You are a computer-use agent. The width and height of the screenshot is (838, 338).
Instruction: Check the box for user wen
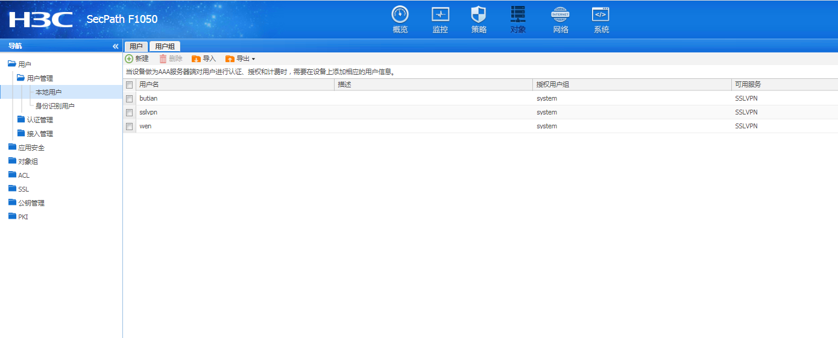pyautogui.click(x=129, y=127)
